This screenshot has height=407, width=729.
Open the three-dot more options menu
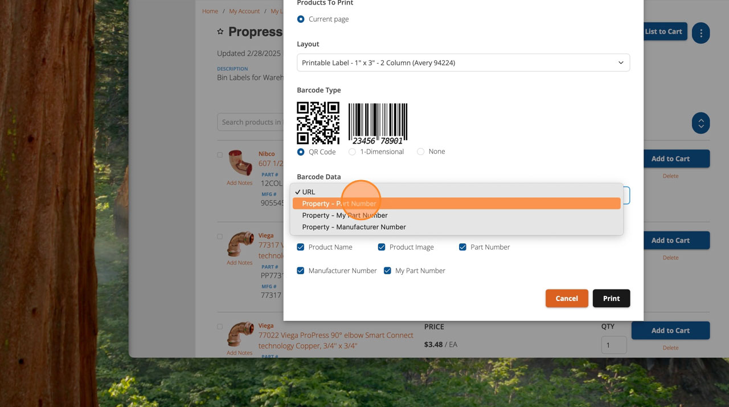click(701, 33)
